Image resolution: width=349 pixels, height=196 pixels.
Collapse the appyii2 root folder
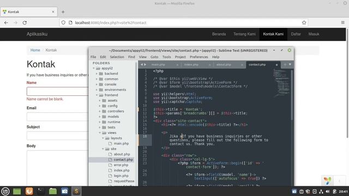click(x=94, y=68)
